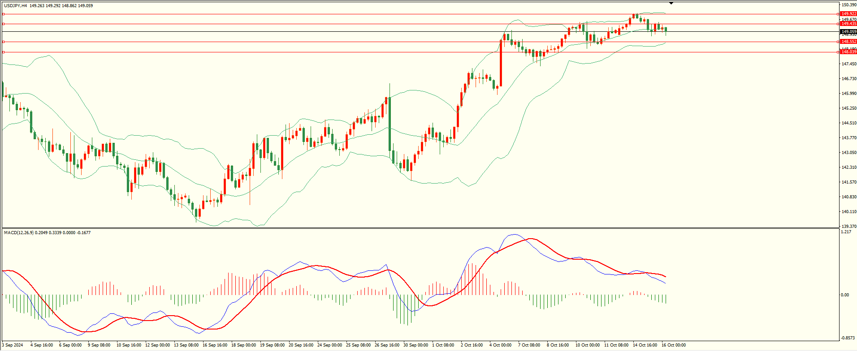Click the 16 Oct 00:00 time label
This screenshot has height=351, width=857.
[673, 345]
